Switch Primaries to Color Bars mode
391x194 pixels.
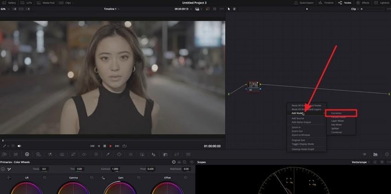pos(179,162)
